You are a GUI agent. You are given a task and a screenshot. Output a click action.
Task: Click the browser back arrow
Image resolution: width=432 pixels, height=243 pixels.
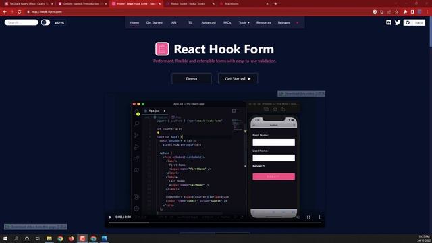[x=5, y=11]
